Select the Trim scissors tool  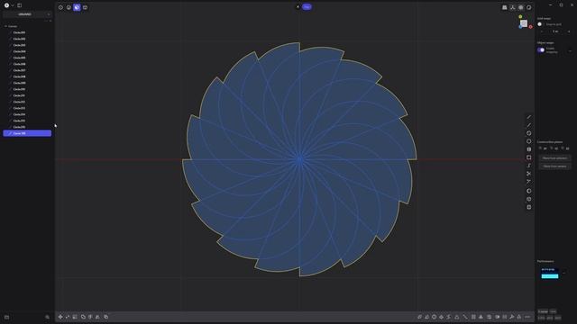pyautogui.click(x=529, y=174)
